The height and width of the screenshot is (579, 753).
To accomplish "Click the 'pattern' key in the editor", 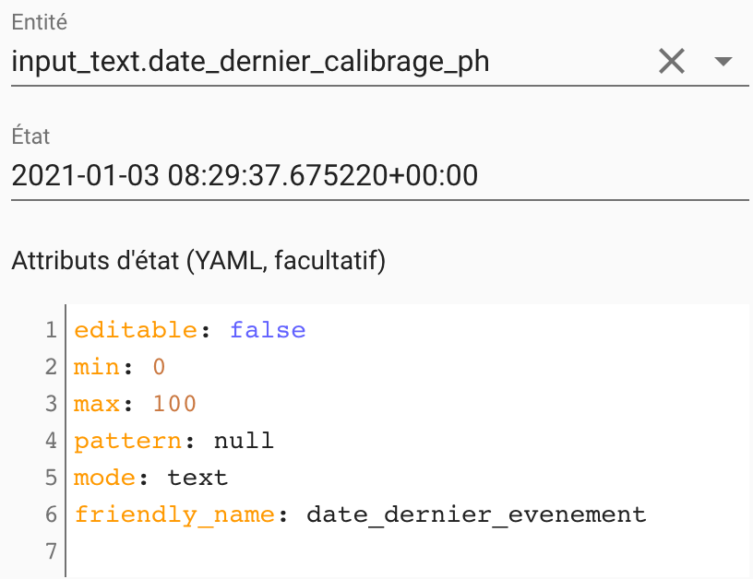I will (127, 441).
